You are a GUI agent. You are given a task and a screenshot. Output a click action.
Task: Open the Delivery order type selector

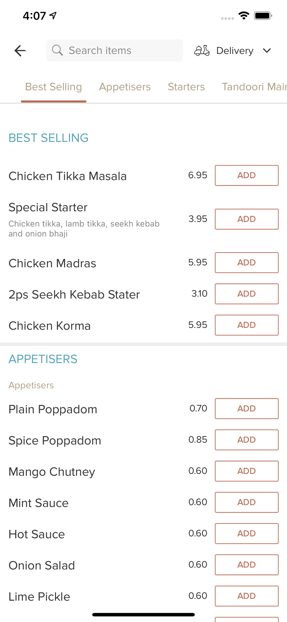point(233,50)
